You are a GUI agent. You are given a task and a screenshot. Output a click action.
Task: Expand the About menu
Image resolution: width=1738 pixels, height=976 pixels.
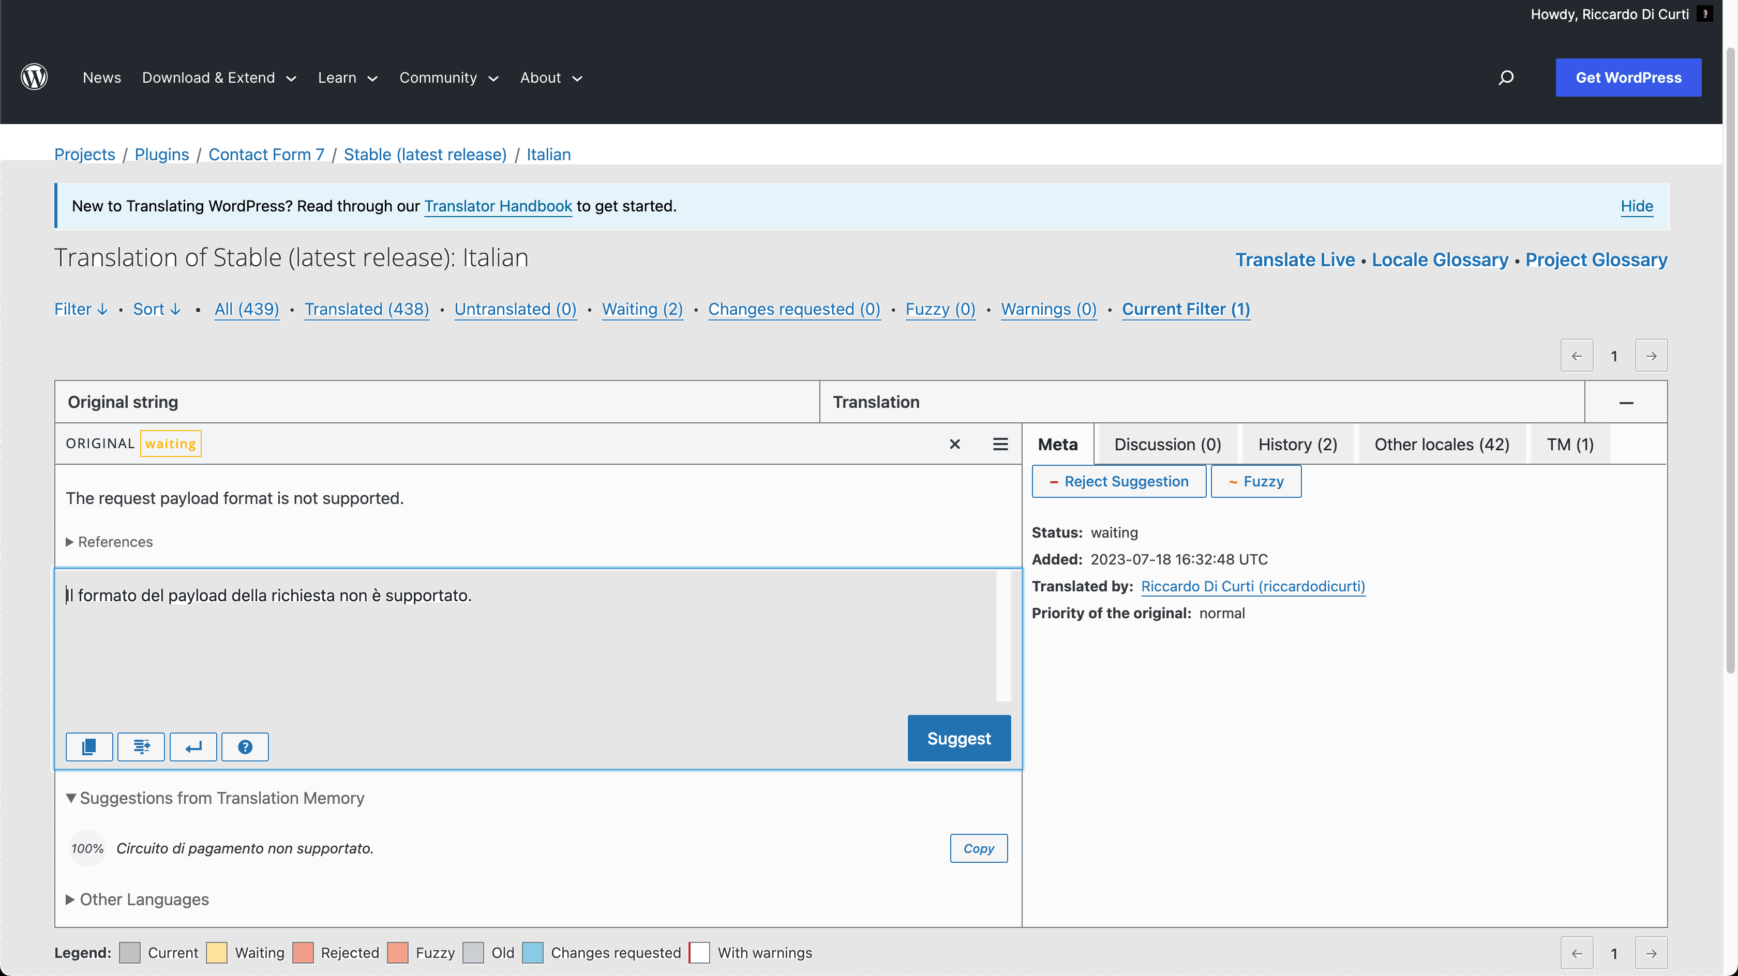tap(551, 78)
